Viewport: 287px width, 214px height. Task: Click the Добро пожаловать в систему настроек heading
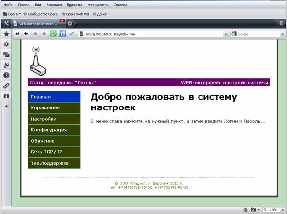pos(164,102)
